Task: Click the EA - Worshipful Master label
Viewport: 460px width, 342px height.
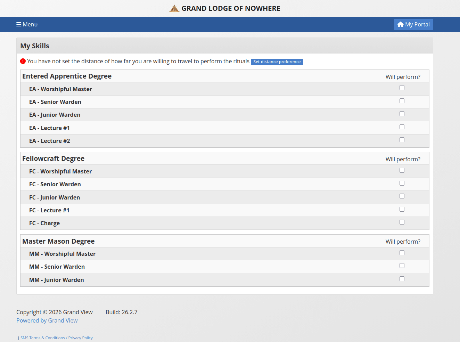Action: point(60,89)
